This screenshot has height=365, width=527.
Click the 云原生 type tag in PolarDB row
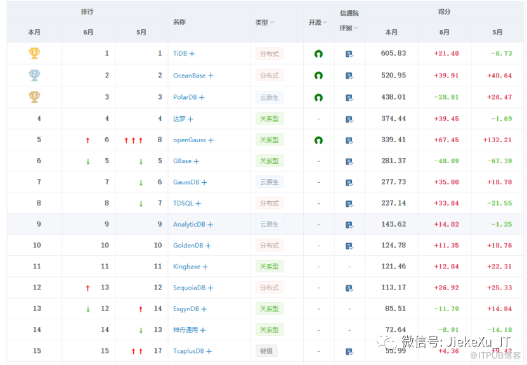point(270,98)
